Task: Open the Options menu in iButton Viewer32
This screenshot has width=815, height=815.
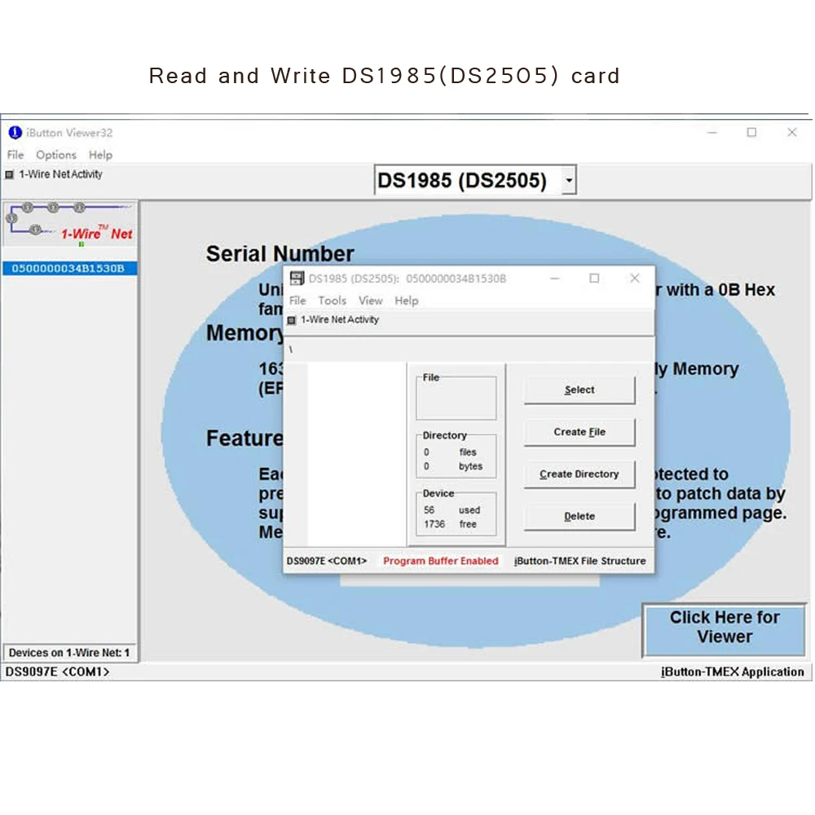Action: point(56,155)
